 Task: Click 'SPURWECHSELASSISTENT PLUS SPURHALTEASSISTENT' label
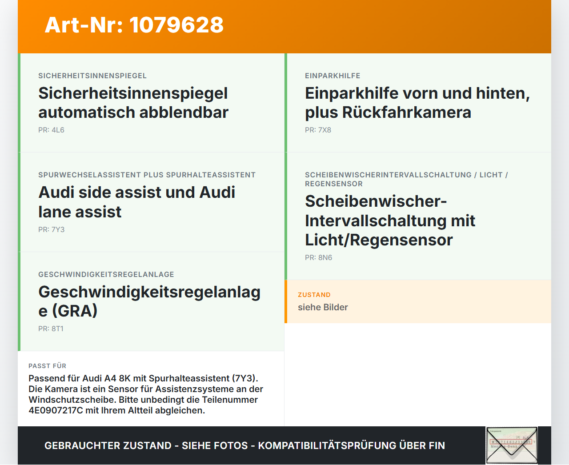tap(147, 175)
